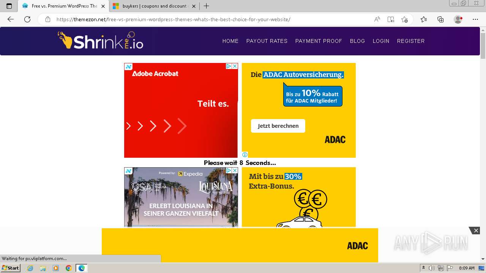486x273 pixels.
Task: Open the tab actions menu icon
Action: [9, 6]
